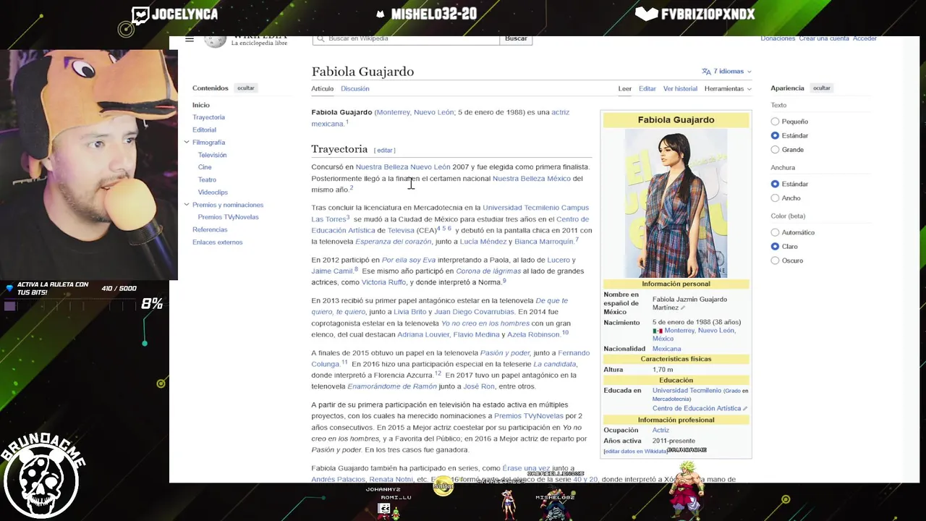This screenshot has width=926, height=521.
Task: Click the language translate icon beside 7 idiomas
Action: coord(706,72)
